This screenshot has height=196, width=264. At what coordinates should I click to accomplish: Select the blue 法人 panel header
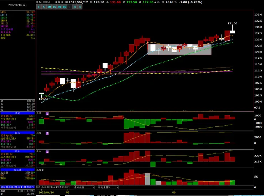click(17, 151)
